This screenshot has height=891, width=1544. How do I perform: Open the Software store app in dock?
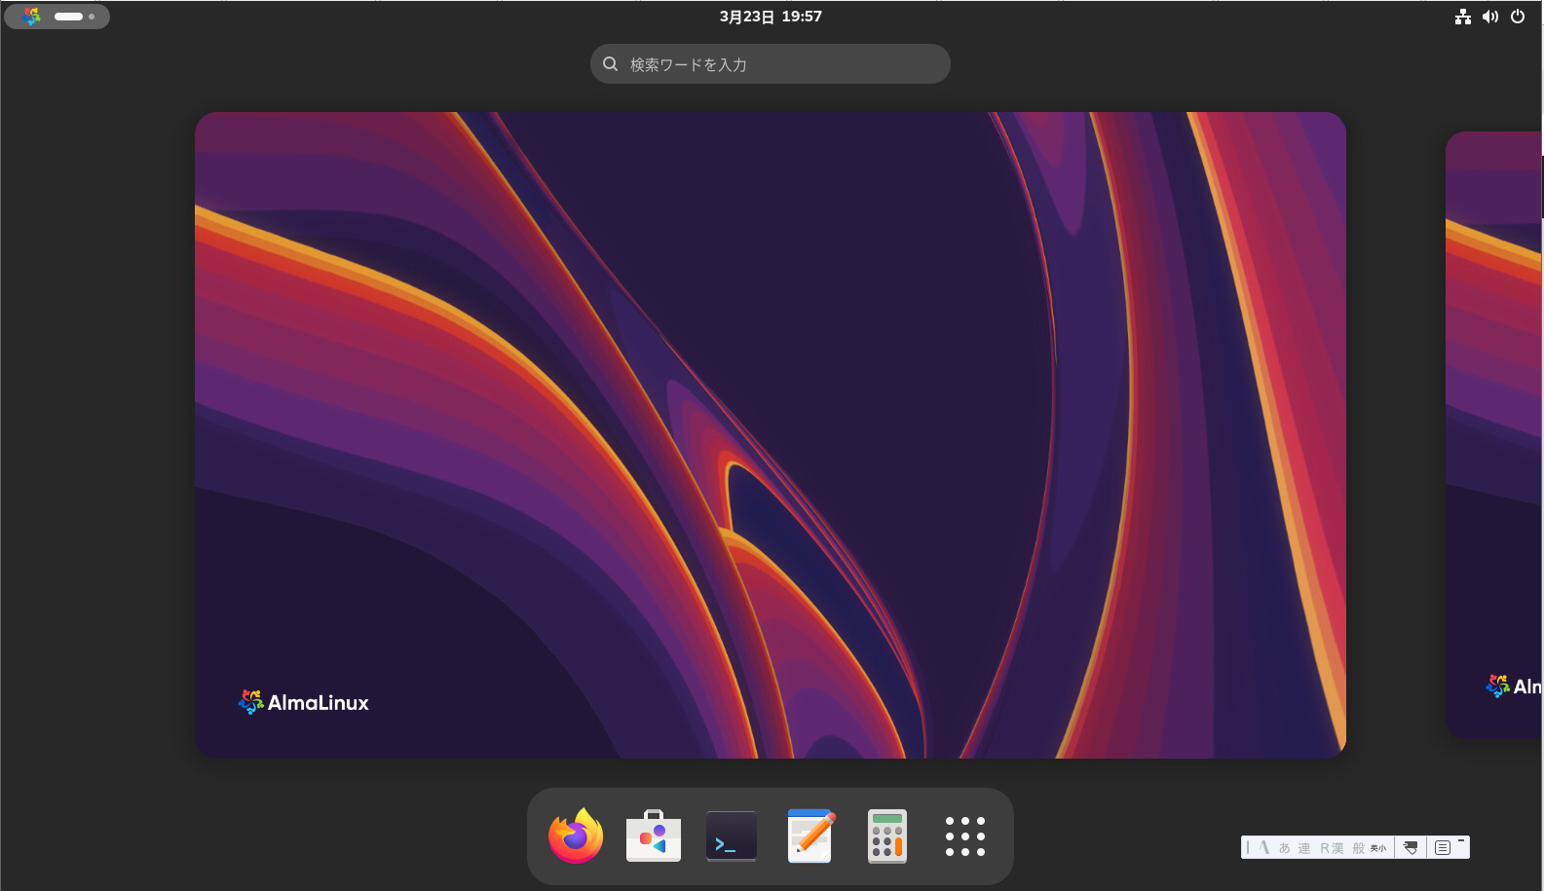pyautogui.click(x=653, y=836)
